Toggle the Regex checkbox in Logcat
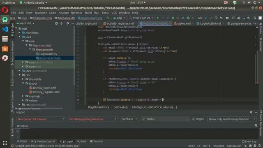The image size is (263, 148). (193, 119)
